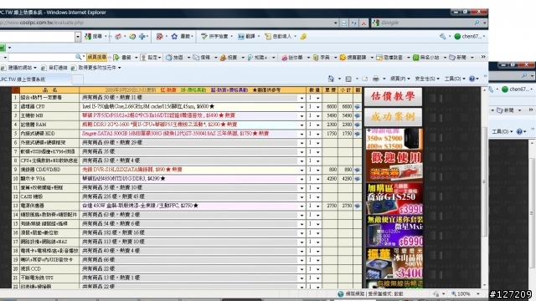Click the 不斷電系統 UPS category label
Viewport: 536px width, 301px height.
(37, 278)
